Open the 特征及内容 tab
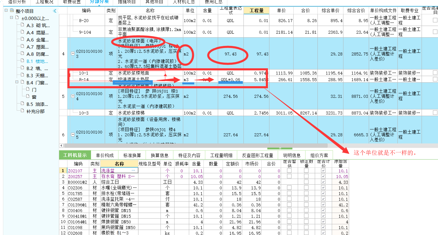Image resolution: width=438 pixels, height=235 pixels. pos(189,155)
